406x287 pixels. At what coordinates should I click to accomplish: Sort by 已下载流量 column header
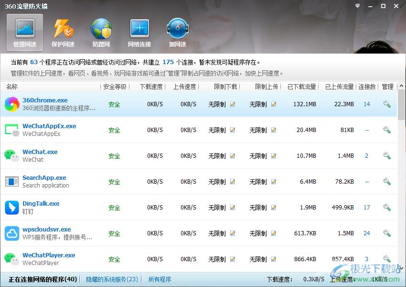[x=301, y=87]
